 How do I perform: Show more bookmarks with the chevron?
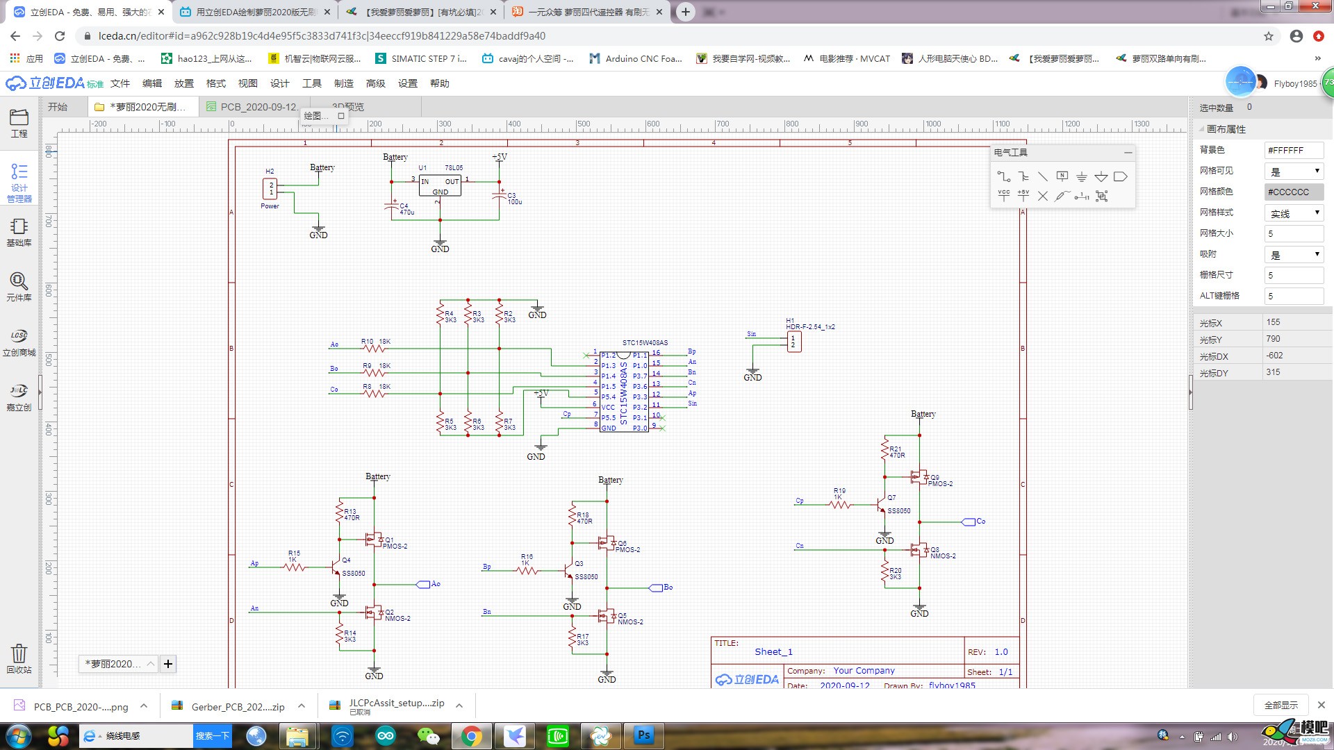[1317, 59]
